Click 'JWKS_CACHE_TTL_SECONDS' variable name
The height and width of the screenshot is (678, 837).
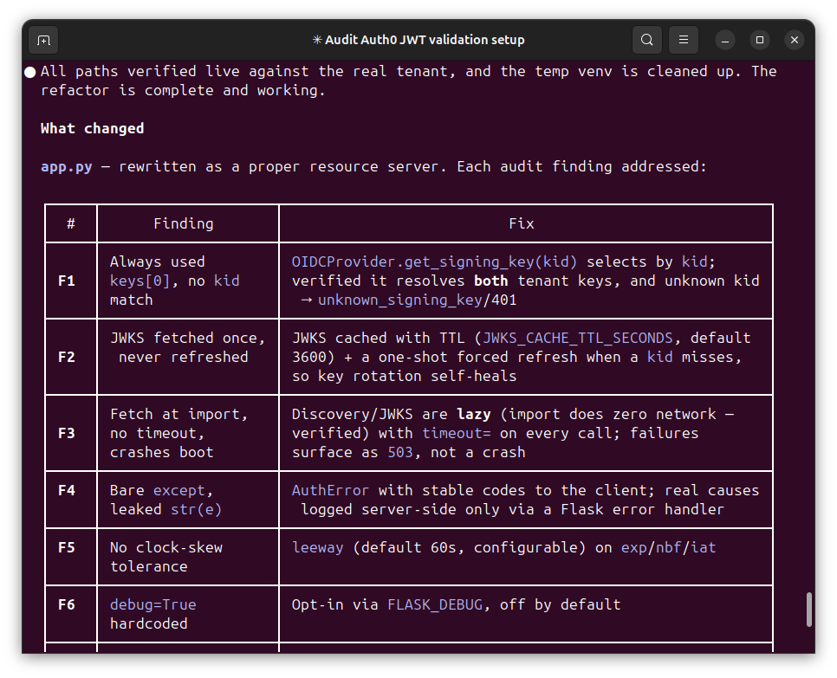pyautogui.click(x=578, y=339)
